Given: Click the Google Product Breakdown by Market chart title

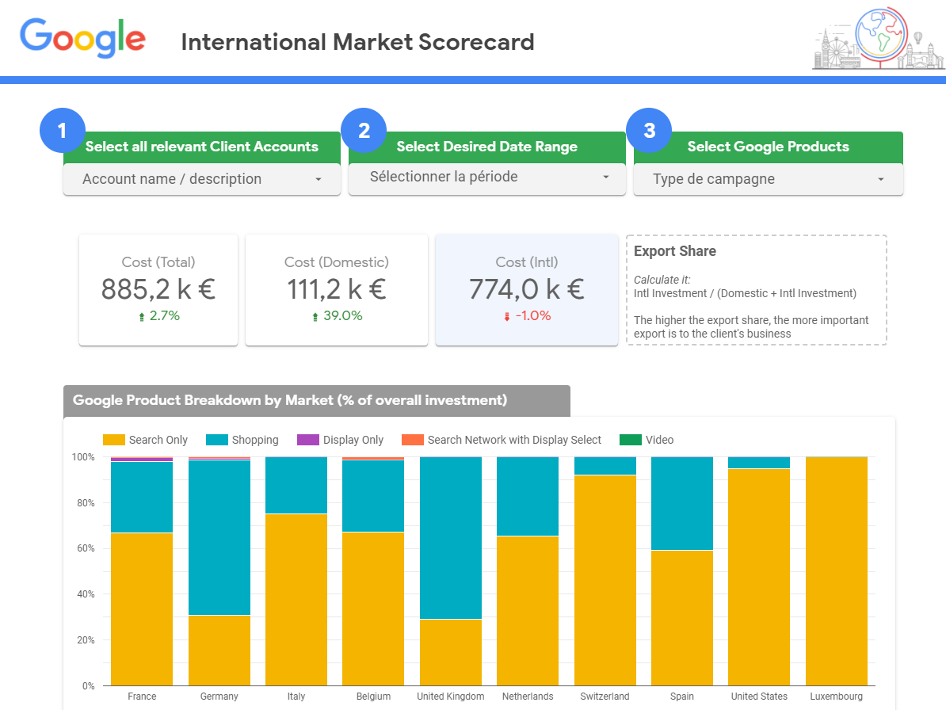Looking at the screenshot, I should click(290, 400).
